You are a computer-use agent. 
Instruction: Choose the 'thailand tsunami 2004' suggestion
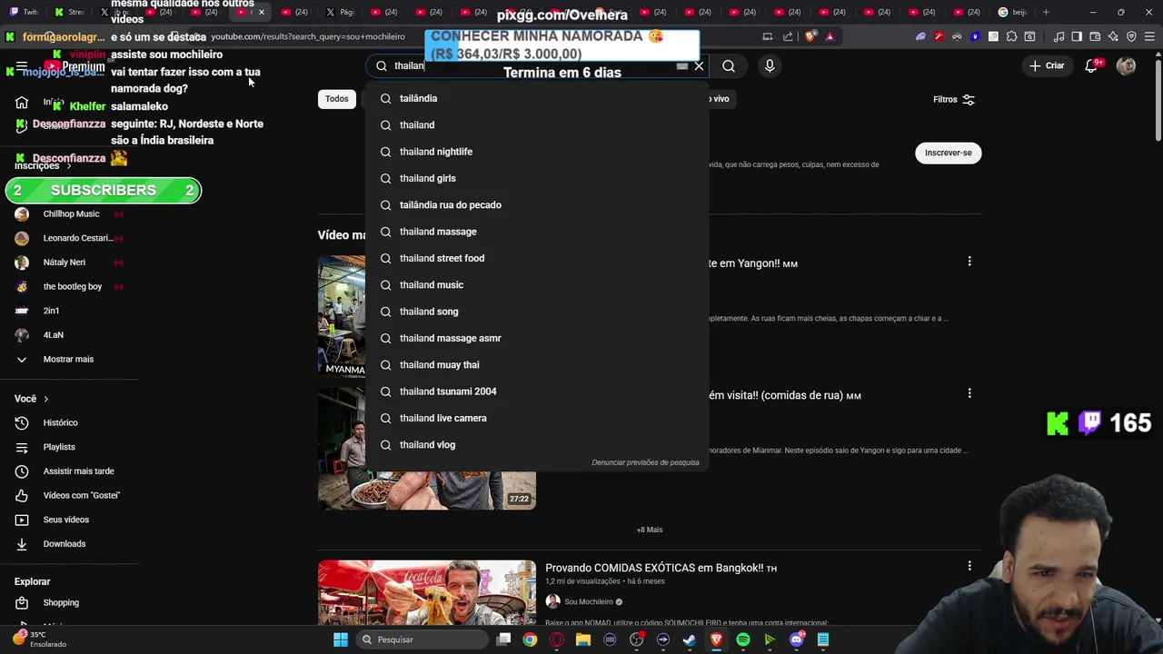pos(537,391)
